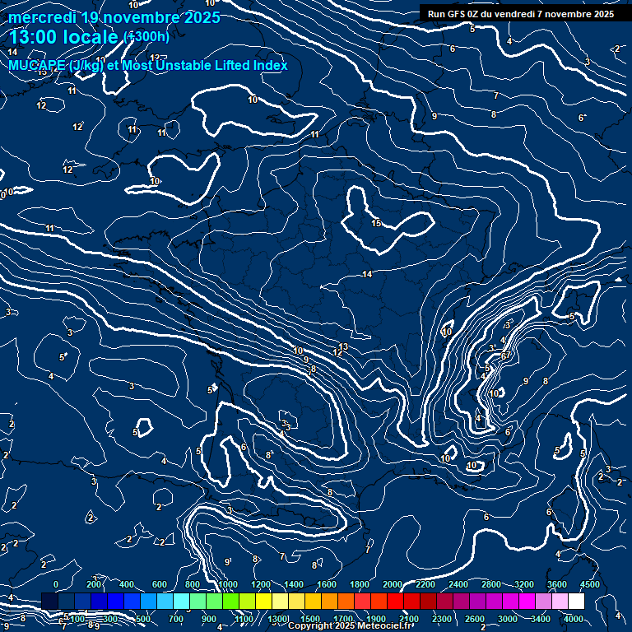Click the darkest navy swatch starting the legend

tap(50, 601)
